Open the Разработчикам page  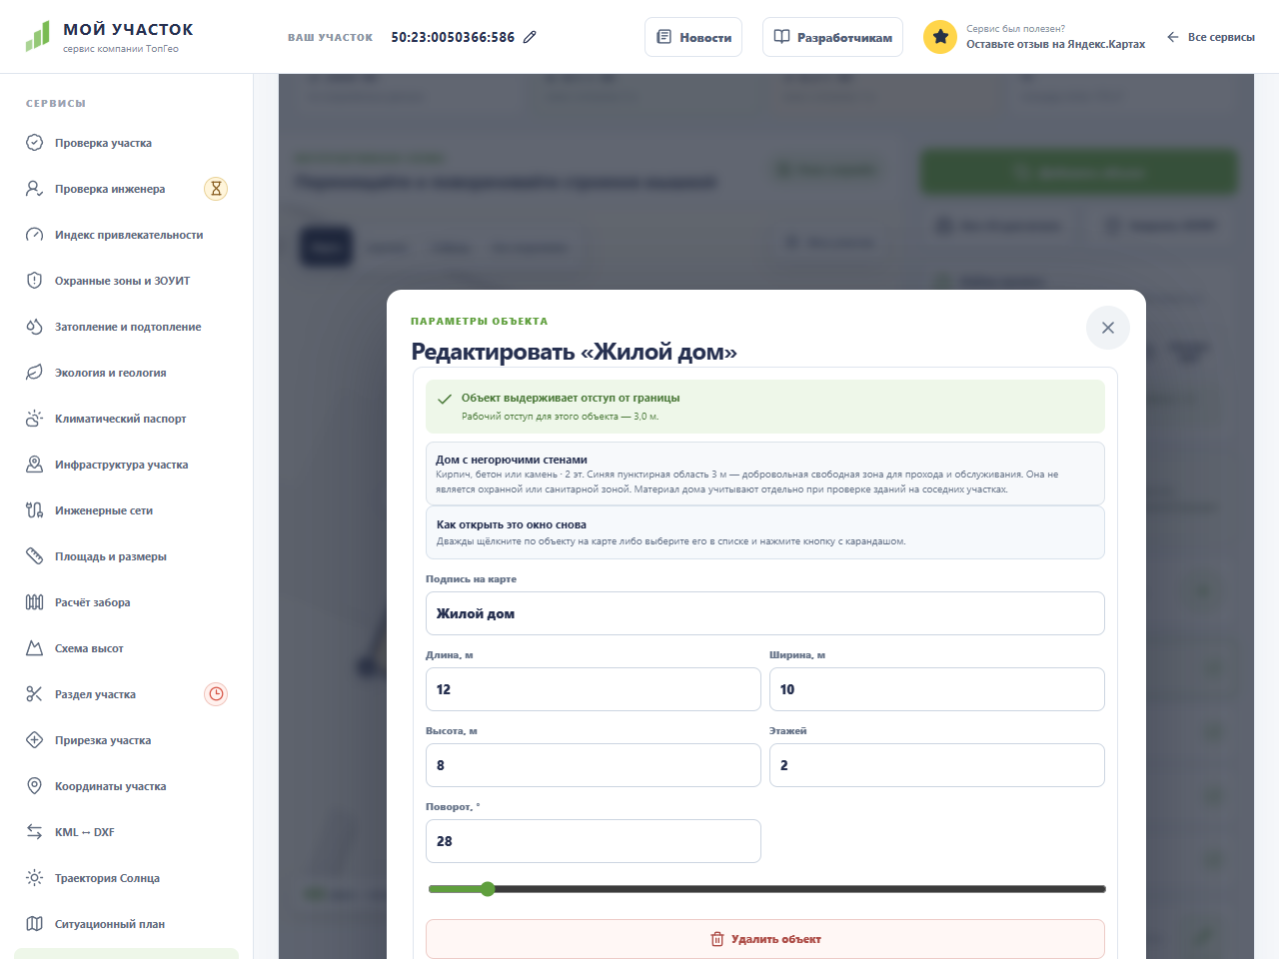pyautogui.click(x=832, y=37)
